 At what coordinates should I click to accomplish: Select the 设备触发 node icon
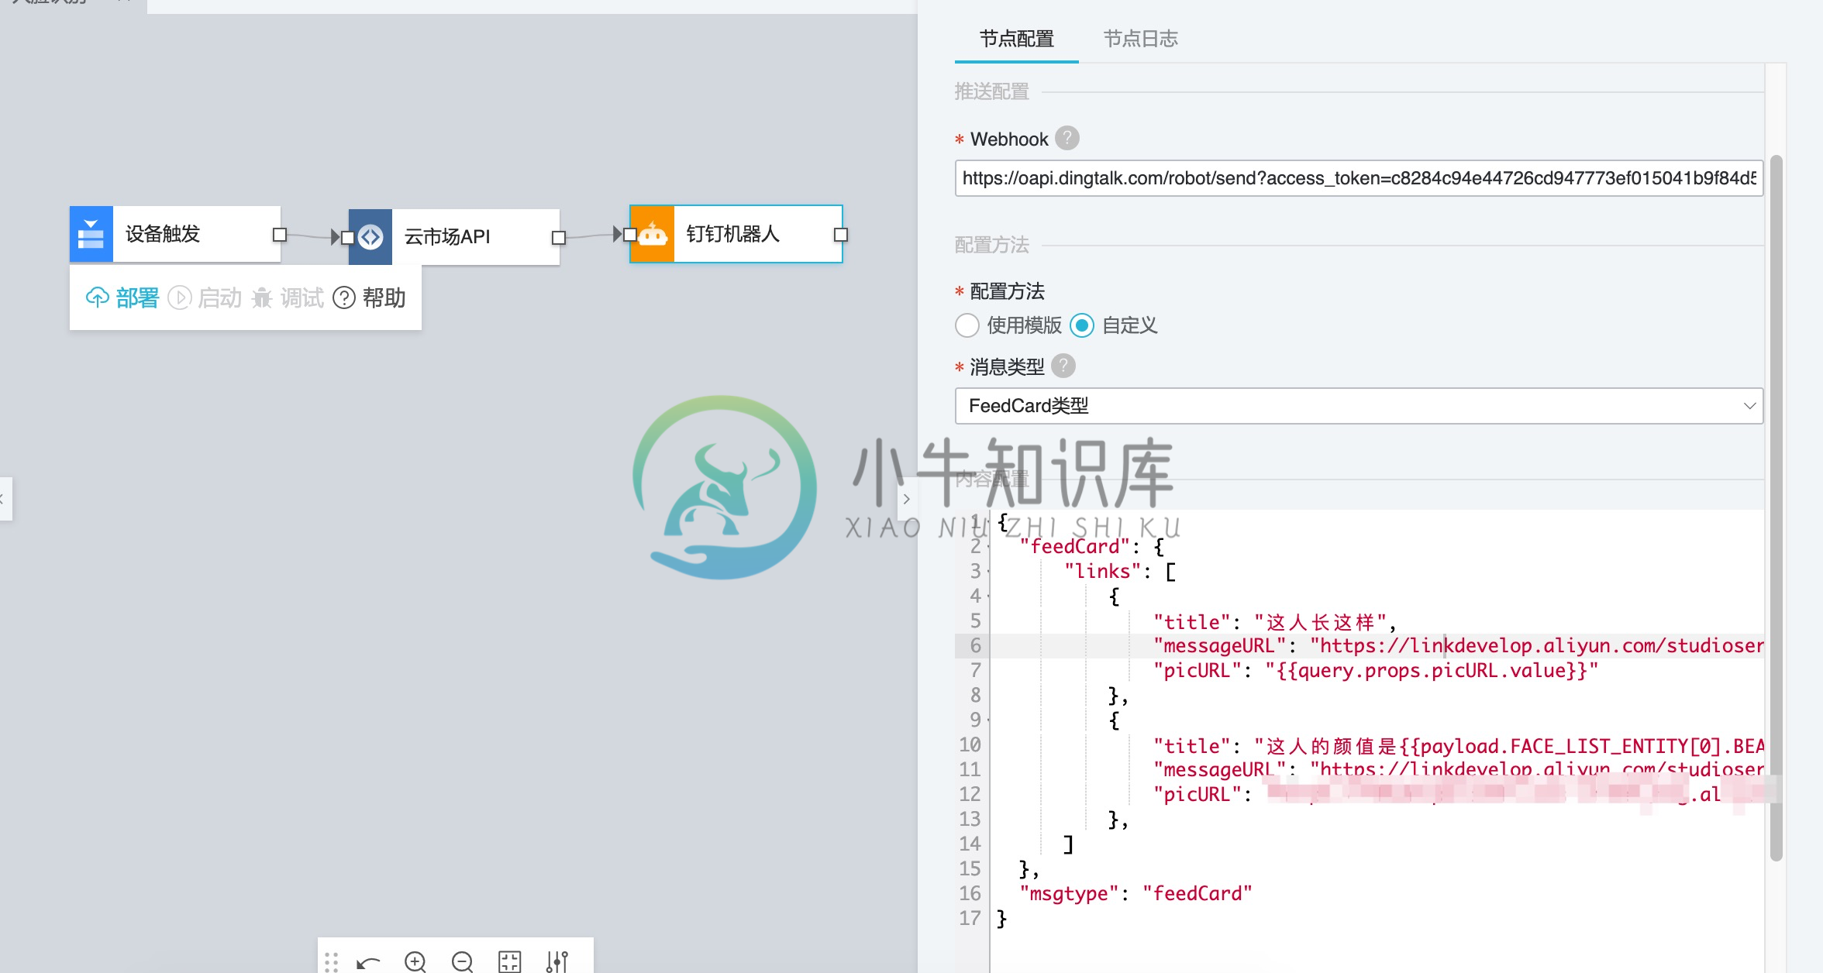tap(91, 234)
